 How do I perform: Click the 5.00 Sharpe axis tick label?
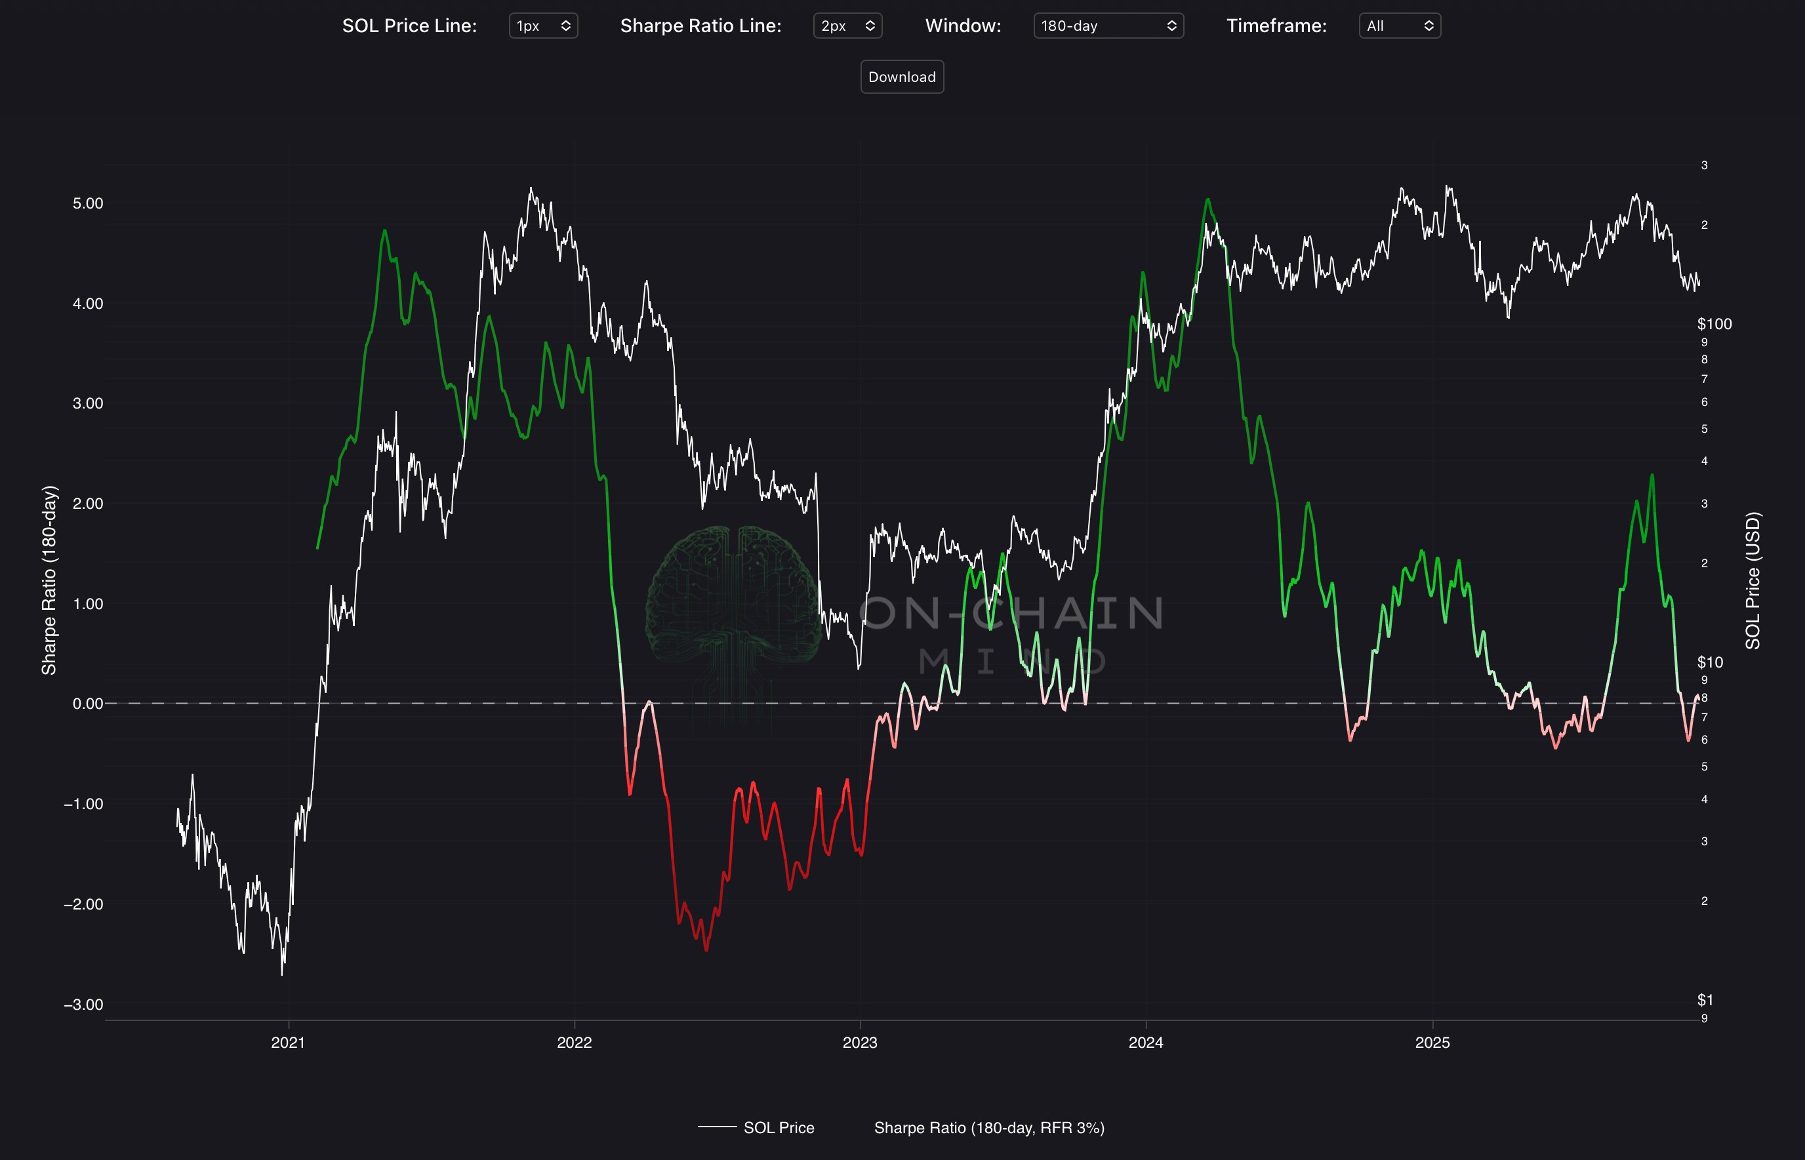tap(87, 203)
